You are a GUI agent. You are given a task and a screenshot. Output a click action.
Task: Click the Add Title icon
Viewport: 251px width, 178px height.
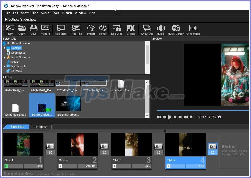(76, 30)
